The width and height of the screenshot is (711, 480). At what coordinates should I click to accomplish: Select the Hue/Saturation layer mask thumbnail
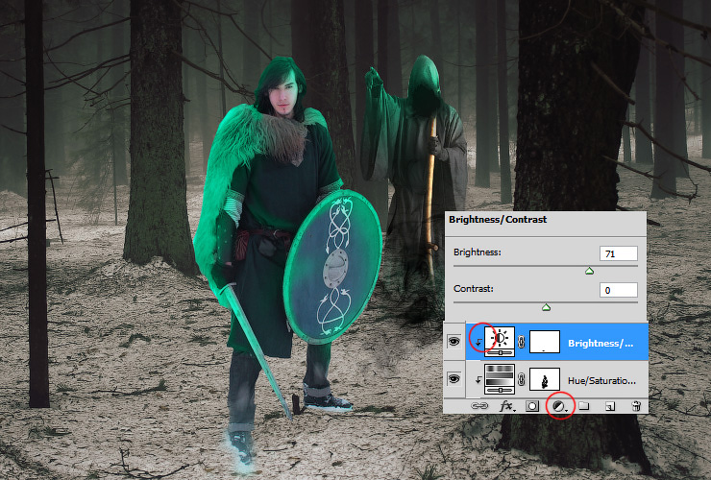click(545, 379)
